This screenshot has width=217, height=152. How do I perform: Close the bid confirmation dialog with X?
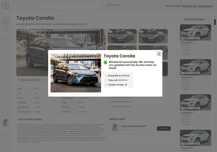[x=159, y=54]
